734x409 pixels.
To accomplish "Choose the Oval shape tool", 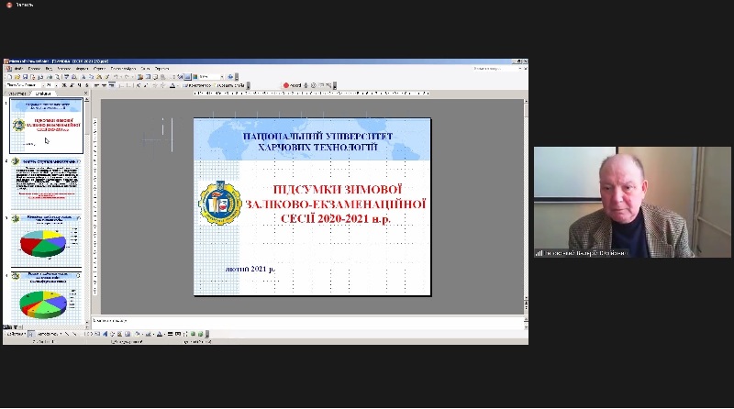I will tap(90, 334).
